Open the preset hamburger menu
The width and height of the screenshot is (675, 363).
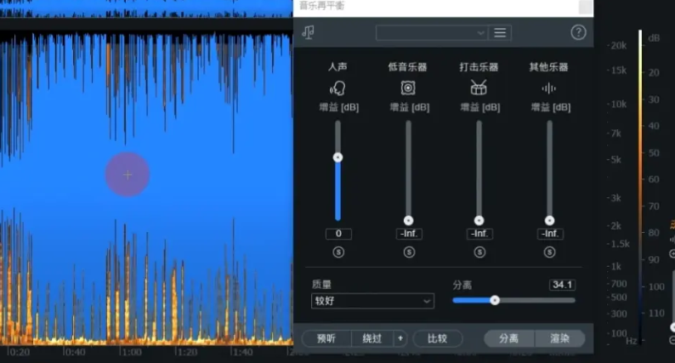[500, 32]
